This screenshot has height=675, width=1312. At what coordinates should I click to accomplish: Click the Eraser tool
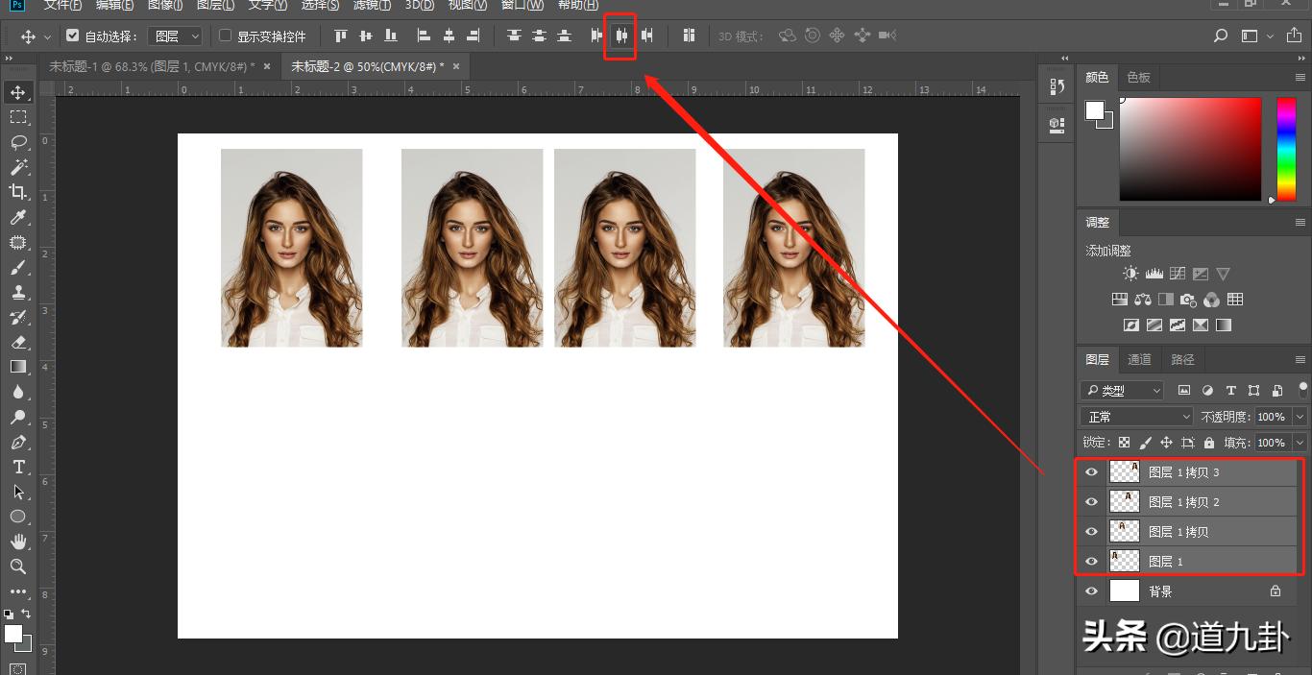(x=18, y=342)
